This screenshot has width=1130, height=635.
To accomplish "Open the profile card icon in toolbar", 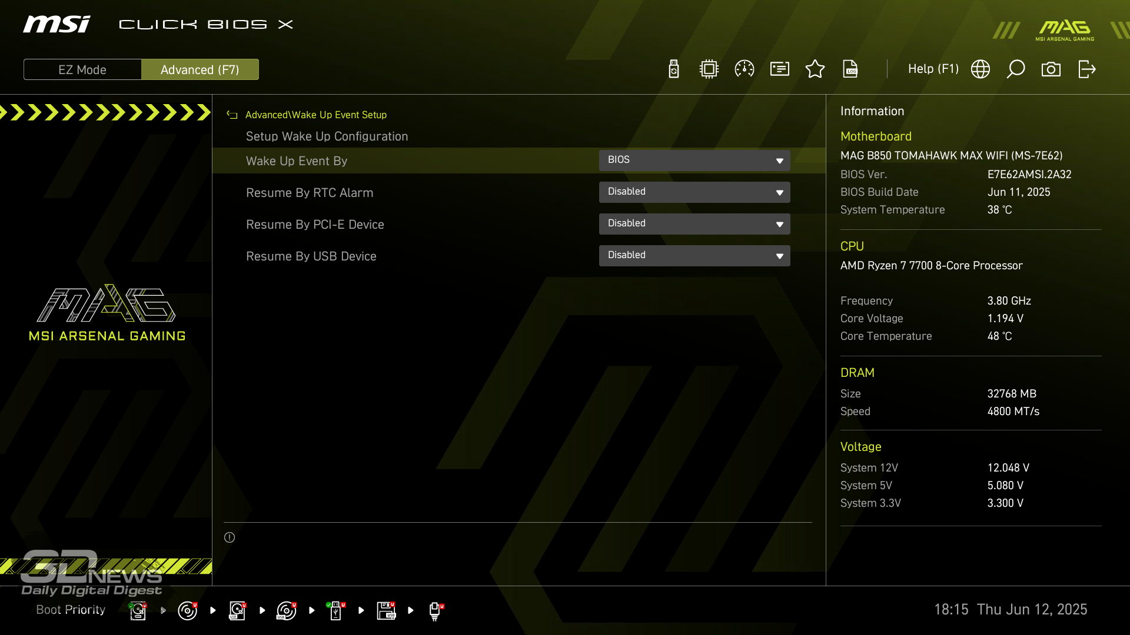I will click(780, 69).
